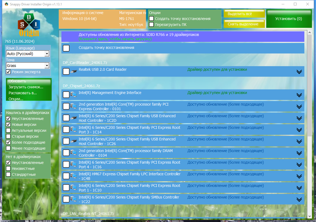Click the PCI Express Root Port 3 - 1C14 icon

click(74, 130)
